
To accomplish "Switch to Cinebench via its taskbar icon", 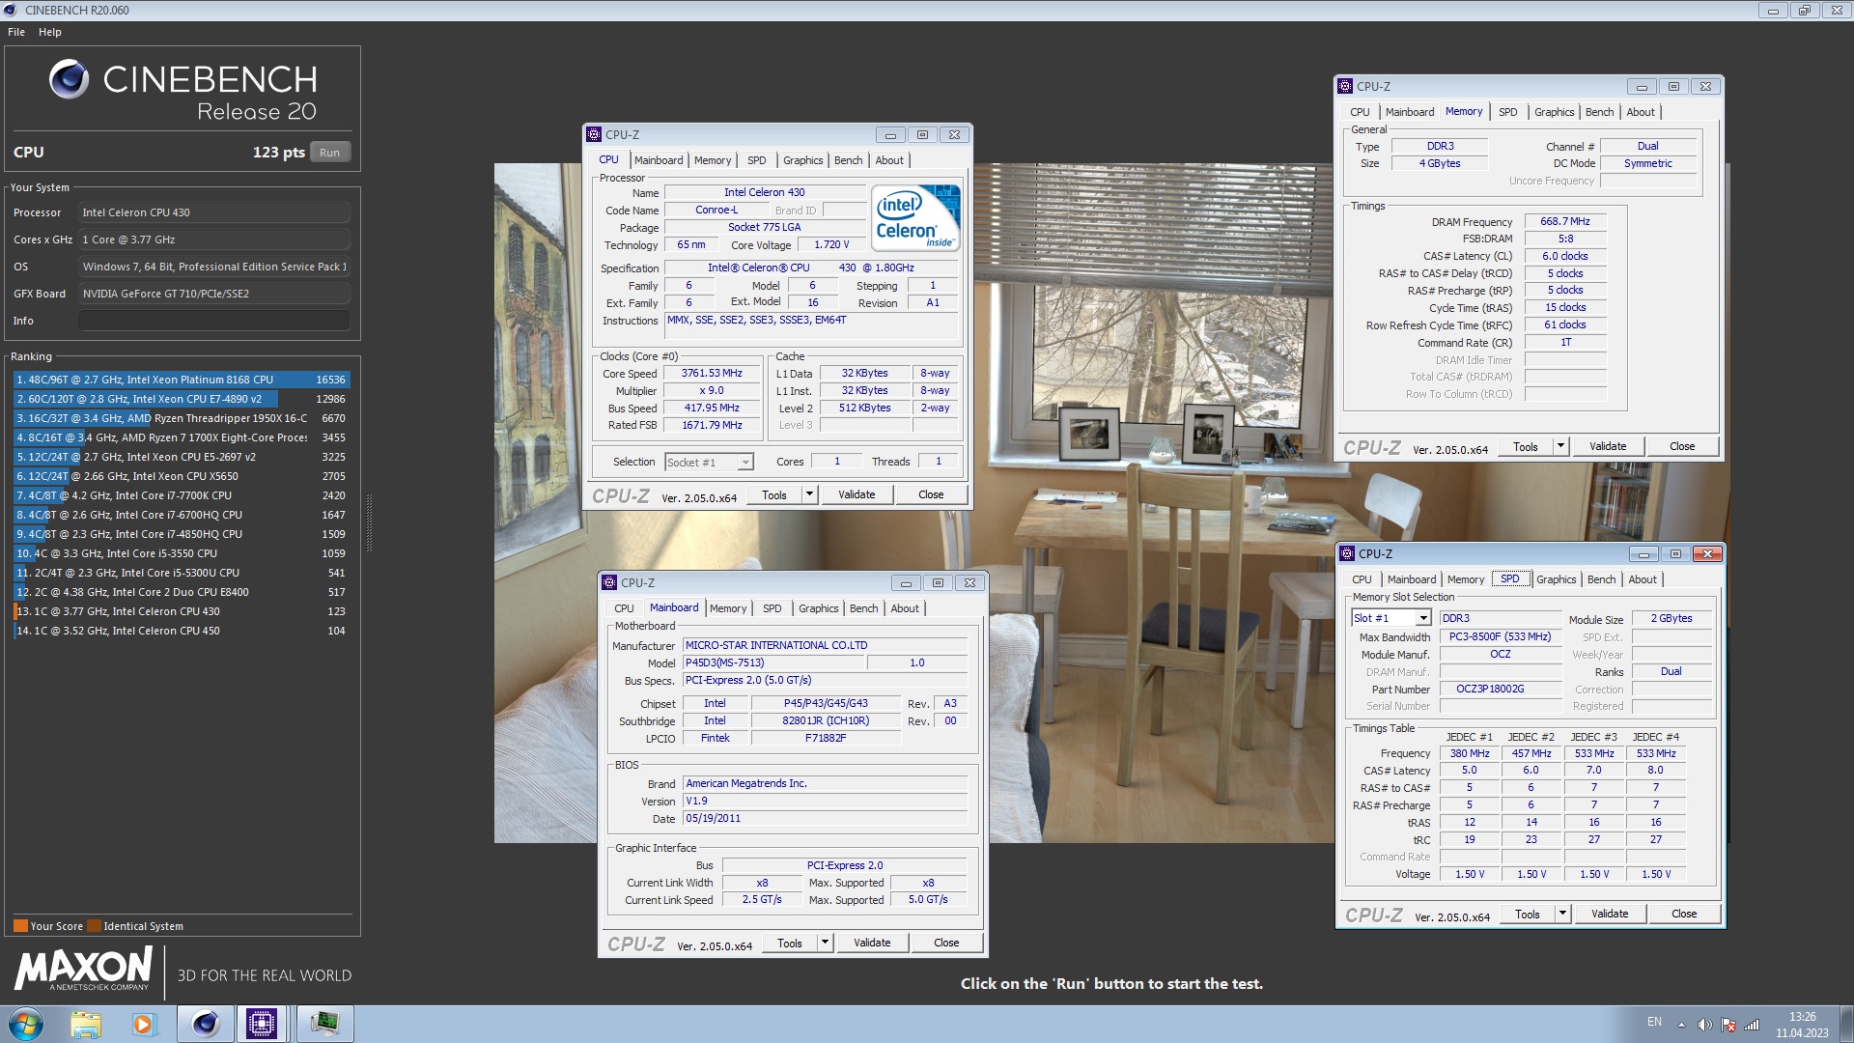I will tap(205, 1024).
